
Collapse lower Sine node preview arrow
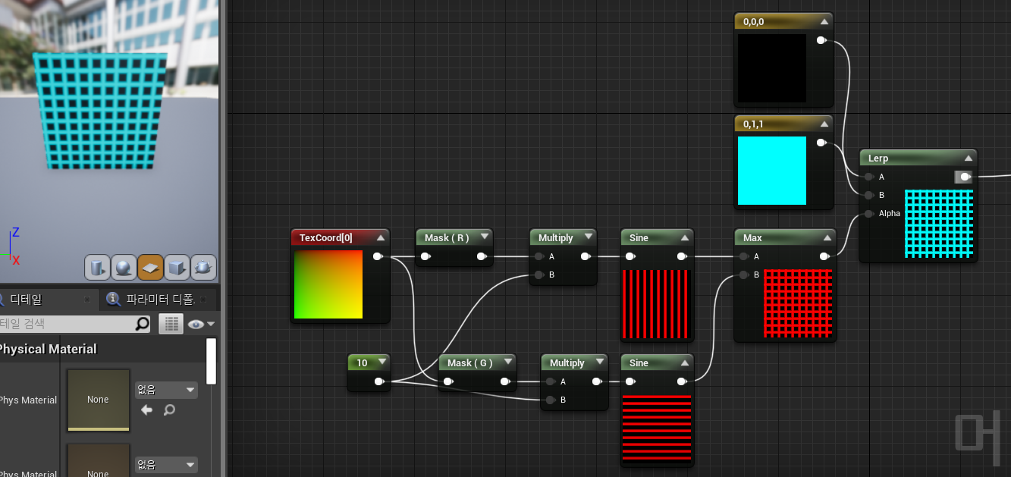pyautogui.click(x=684, y=362)
